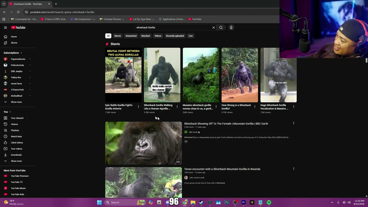Filter results by Unwatched
Viewport: 368px width, 207px height.
(131, 36)
